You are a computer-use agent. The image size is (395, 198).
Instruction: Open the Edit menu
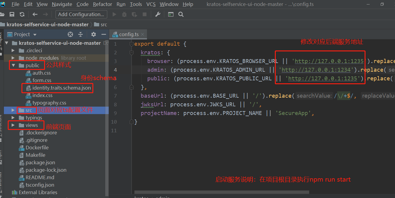click(28, 4)
